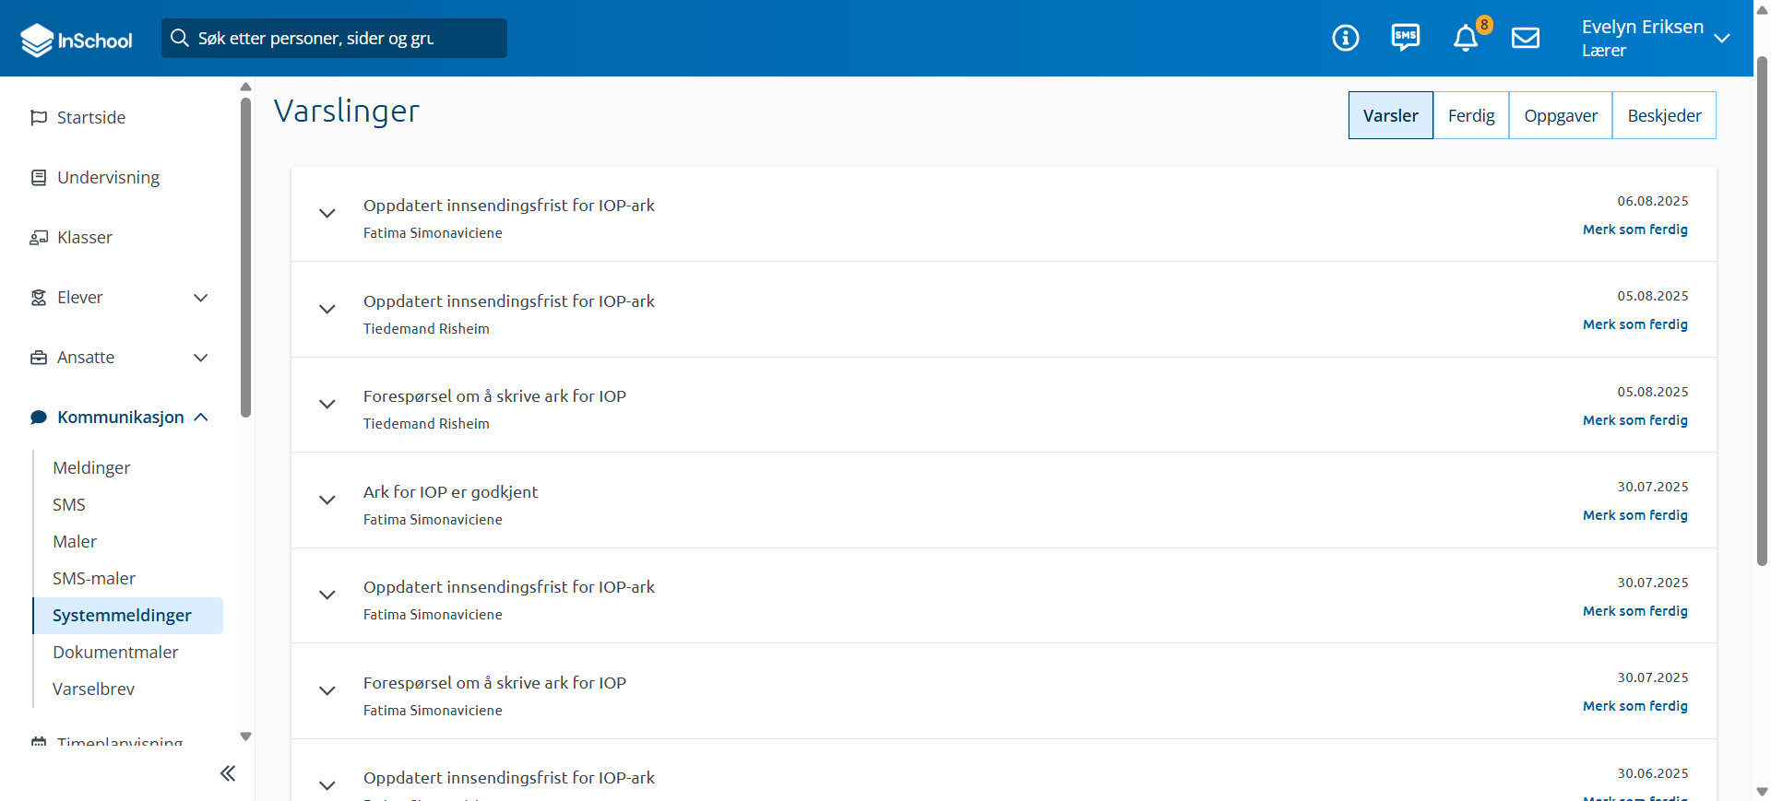Screen dimensions: 1771x801
Task: Mark the 06.08.2025 notification as ferdig
Action: pos(1634,230)
